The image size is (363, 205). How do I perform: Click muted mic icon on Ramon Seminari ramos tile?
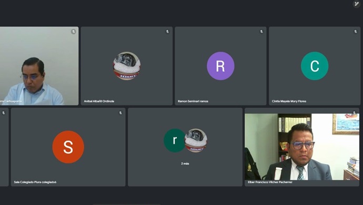261,32
